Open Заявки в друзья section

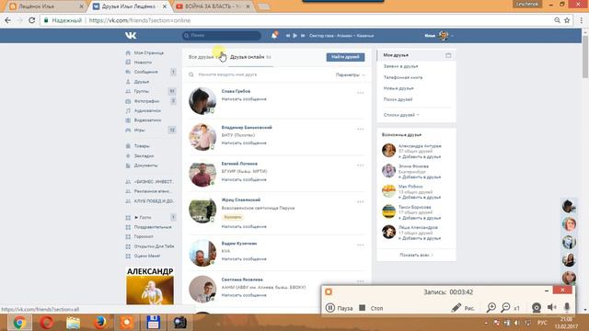pyautogui.click(x=401, y=66)
